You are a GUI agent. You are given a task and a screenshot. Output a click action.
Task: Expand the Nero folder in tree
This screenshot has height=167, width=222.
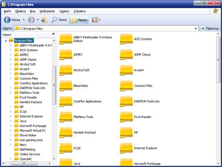coord(11,145)
